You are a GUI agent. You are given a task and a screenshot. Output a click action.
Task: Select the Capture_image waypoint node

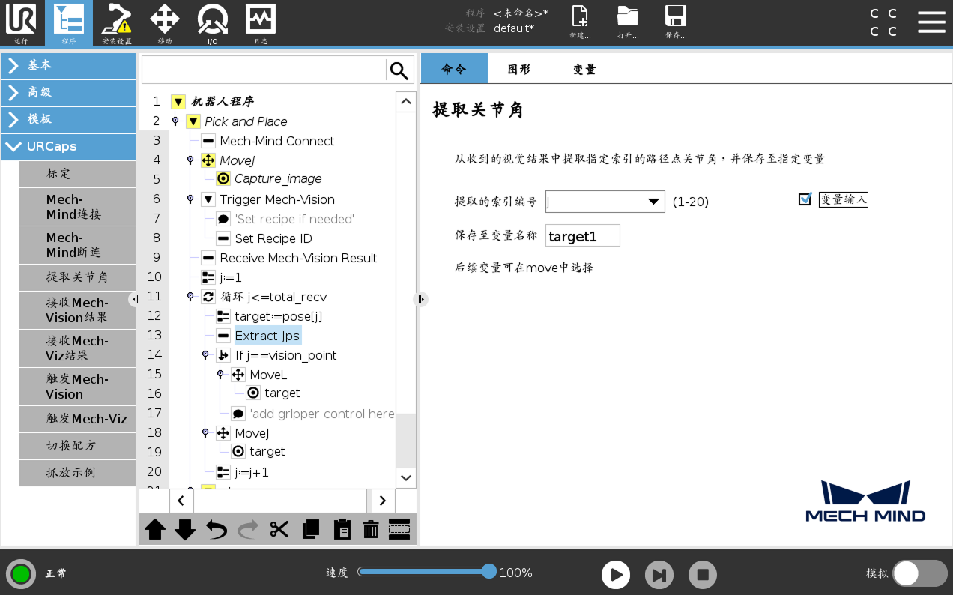coord(278,178)
